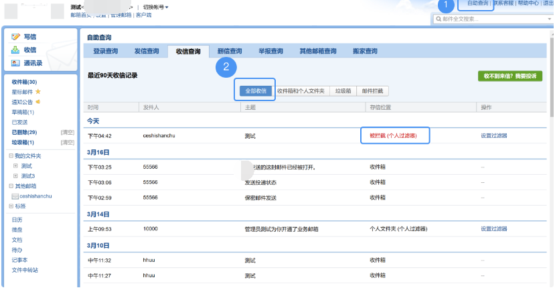
Task: Open the 切换帐号 account dropdown
Action: click(155, 7)
